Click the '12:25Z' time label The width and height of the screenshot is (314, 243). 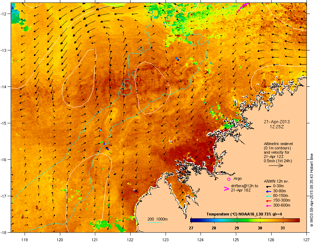[277, 127]
